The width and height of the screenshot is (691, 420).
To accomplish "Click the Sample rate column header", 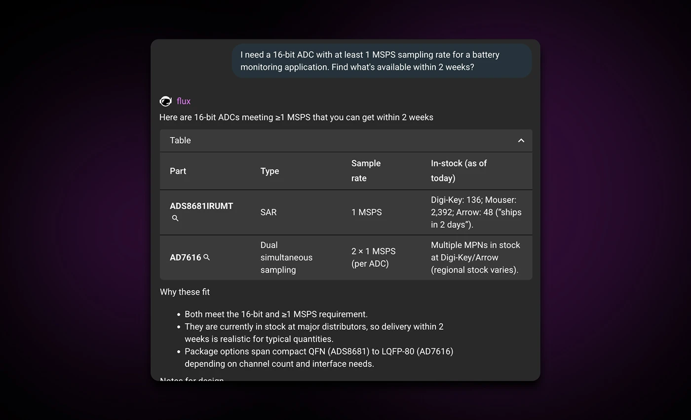I will click(x=365, y=171).
